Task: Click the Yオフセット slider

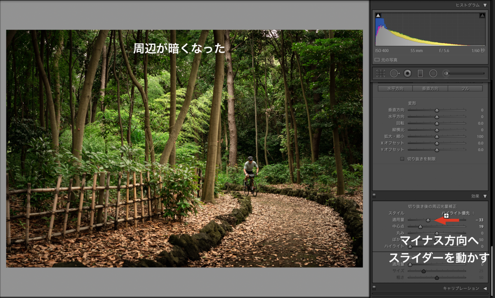Action: (x=437, y=150)
